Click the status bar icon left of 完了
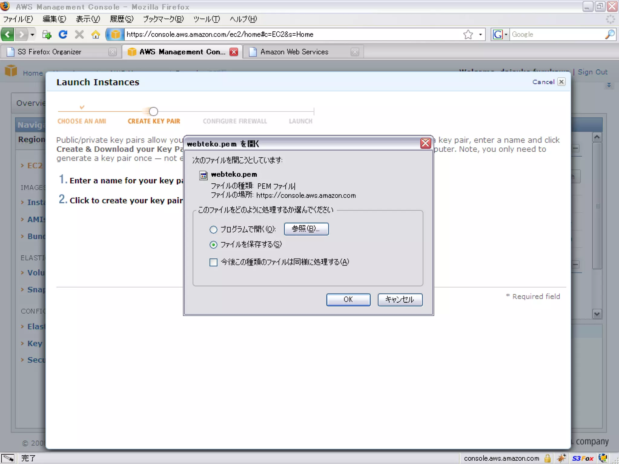This screenshot has width=619, height=464. pos(8,459)
